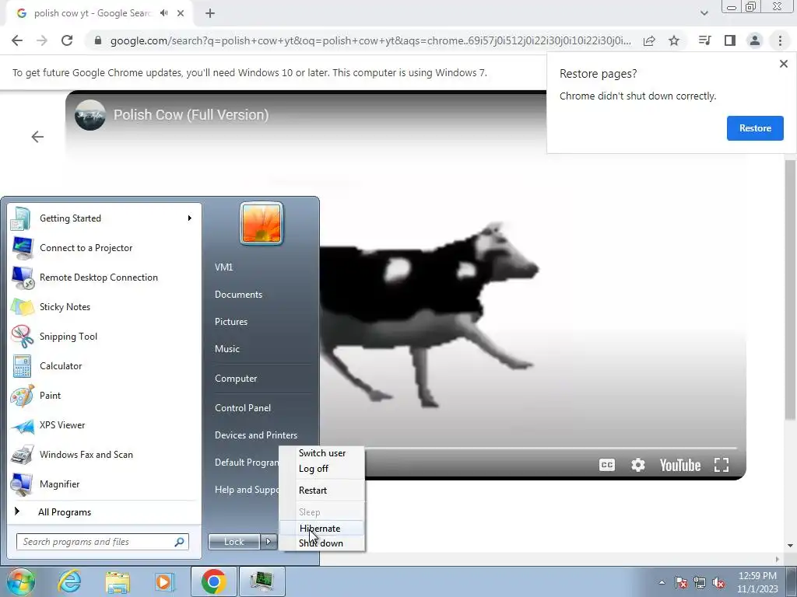The image size is (797, 597).
Task: Click share this page icon
Action: pyautogui.click(x=649, y=40)
